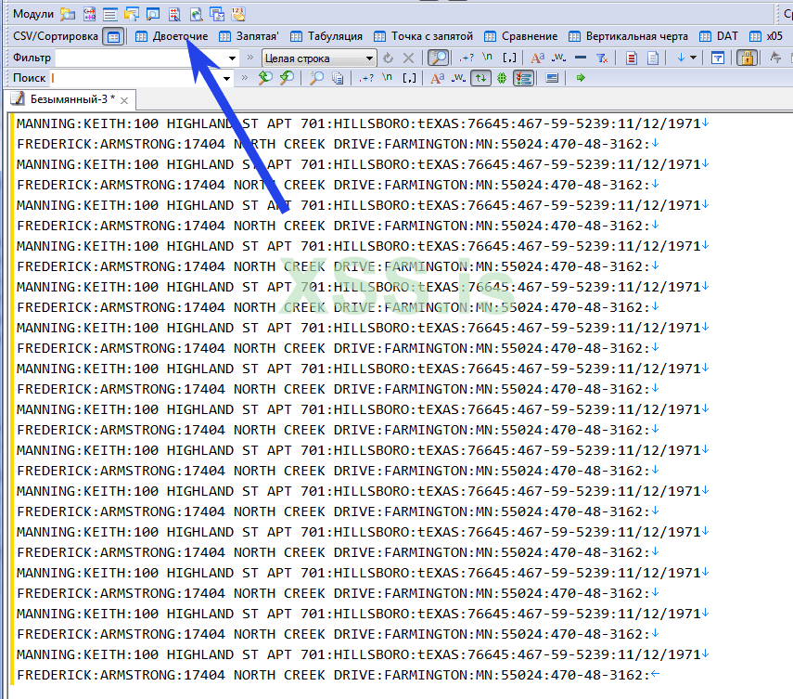Image resolution: width=793 pixels, height=699 pixels.
Task: Expand the dropdown beside blue down arrow
Action: point(694,58)
